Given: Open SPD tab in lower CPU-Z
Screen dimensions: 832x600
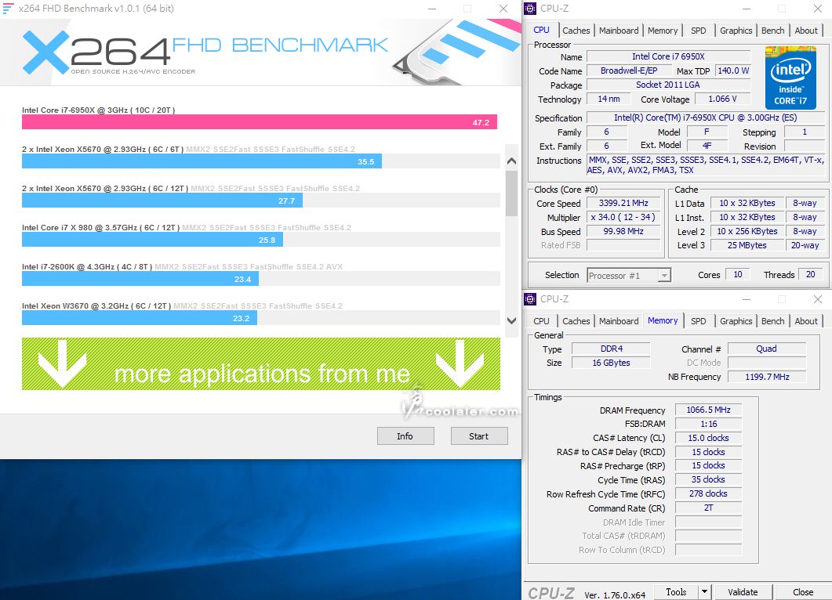Looking at the screenshot, I should tap(698, 321).
